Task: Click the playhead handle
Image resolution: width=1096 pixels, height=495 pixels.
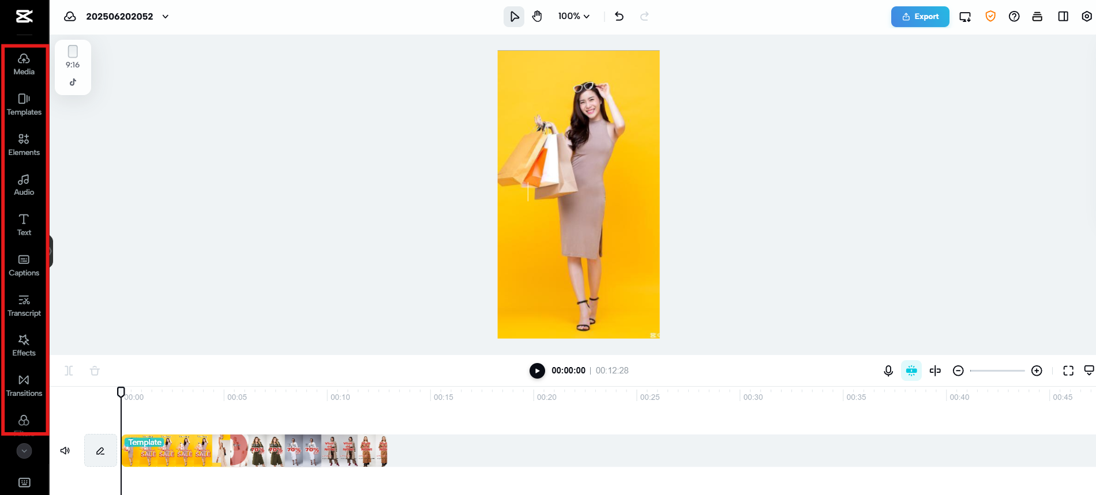Action: (121, 392)
